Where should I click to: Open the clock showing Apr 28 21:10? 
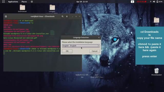[x=82, y=2]
